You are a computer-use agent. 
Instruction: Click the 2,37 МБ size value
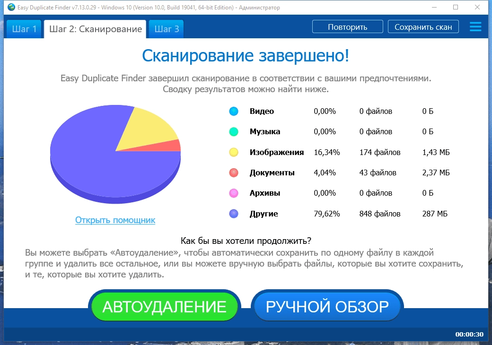(436, 172)
